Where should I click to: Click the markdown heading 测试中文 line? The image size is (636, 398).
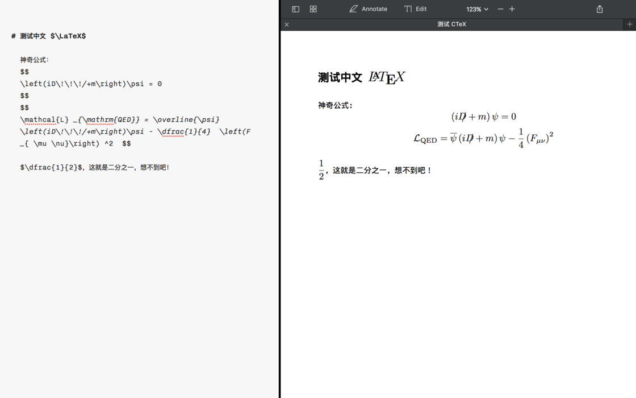tap(49, 35)
